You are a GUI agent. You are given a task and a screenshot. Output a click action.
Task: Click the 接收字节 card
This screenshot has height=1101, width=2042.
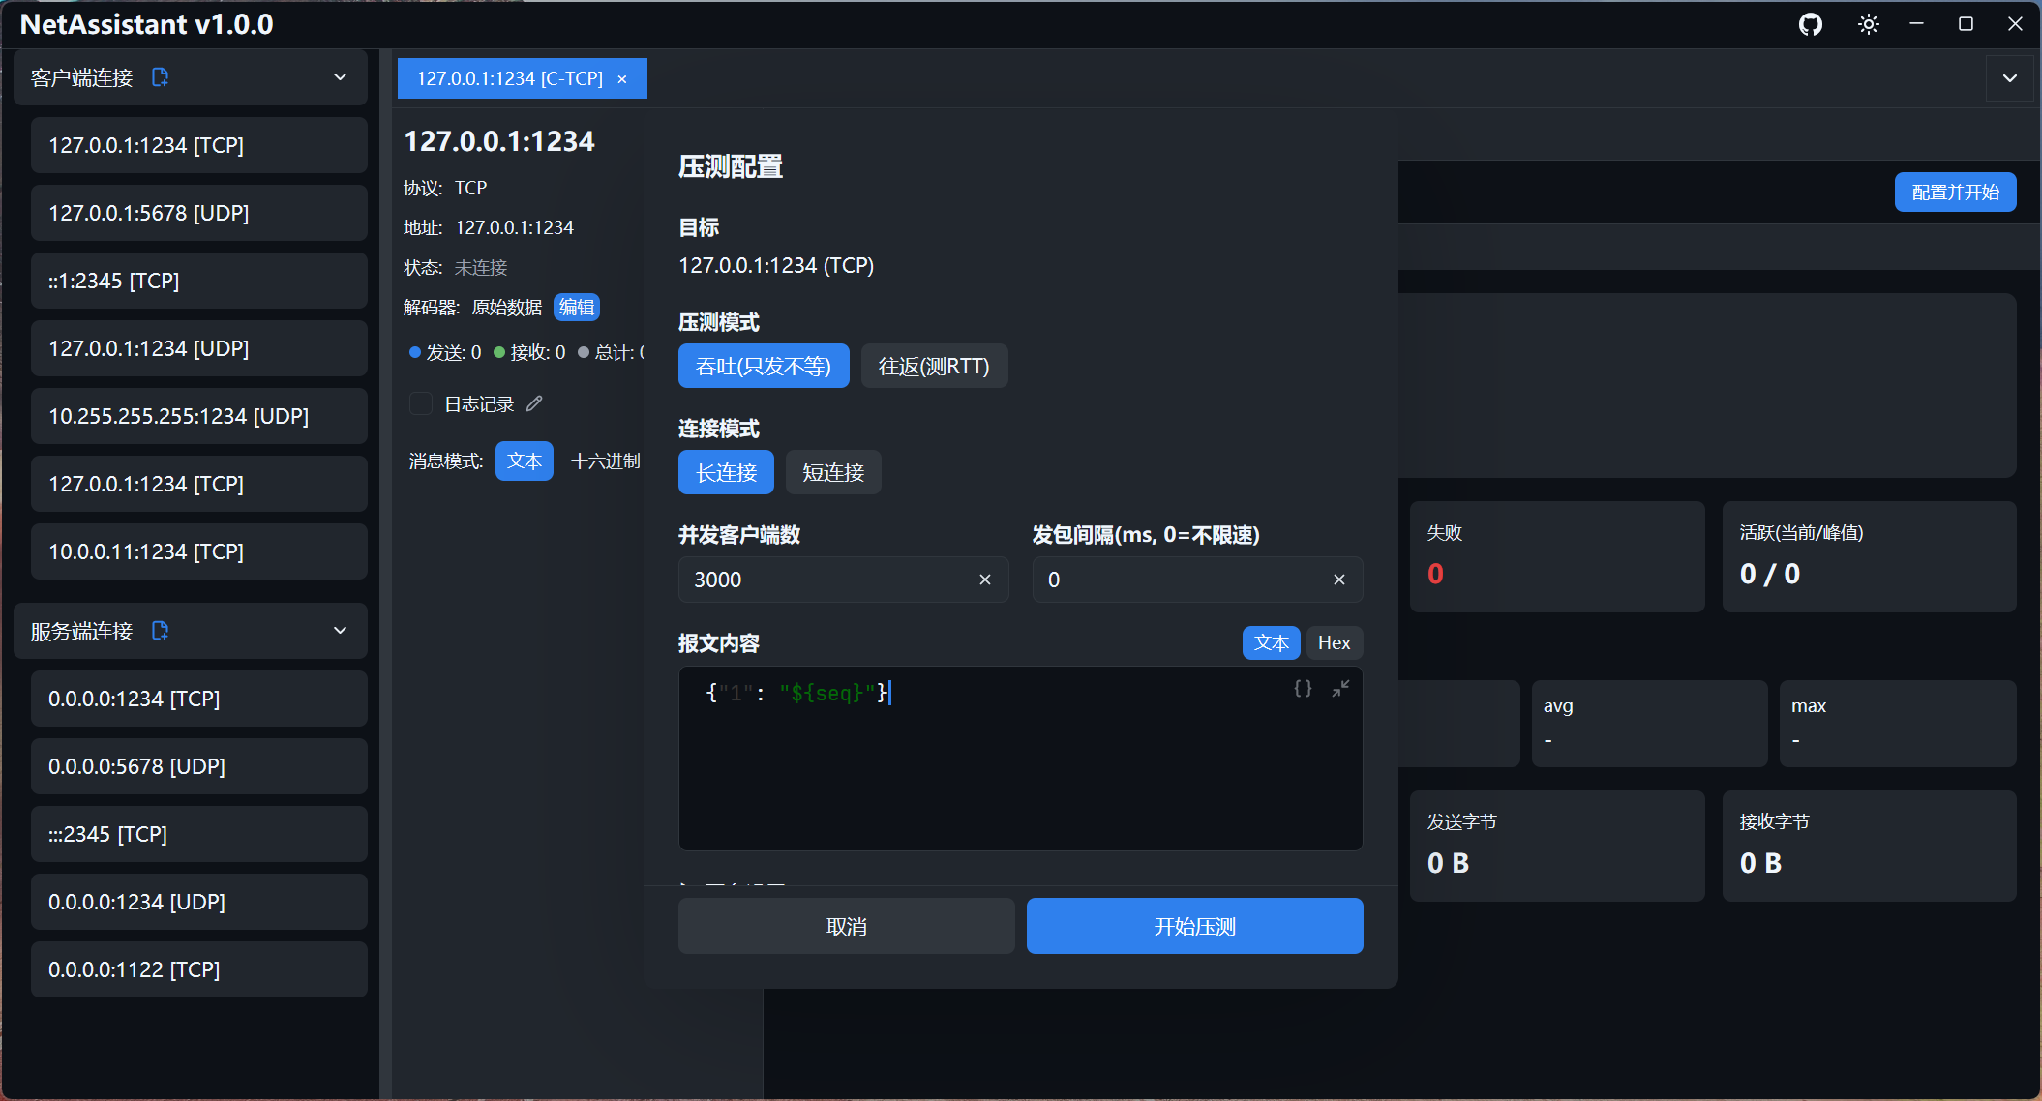(1870, 846)
